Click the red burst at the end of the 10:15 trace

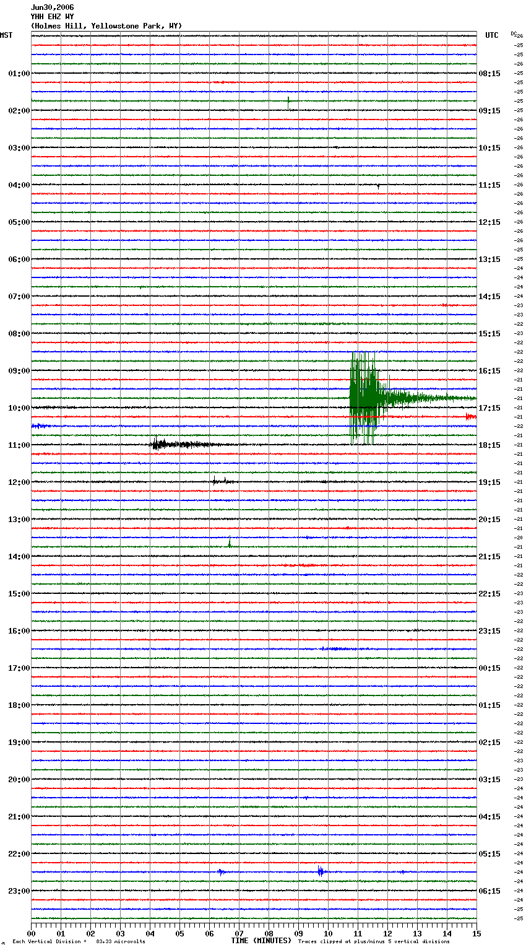coord(471,417)
